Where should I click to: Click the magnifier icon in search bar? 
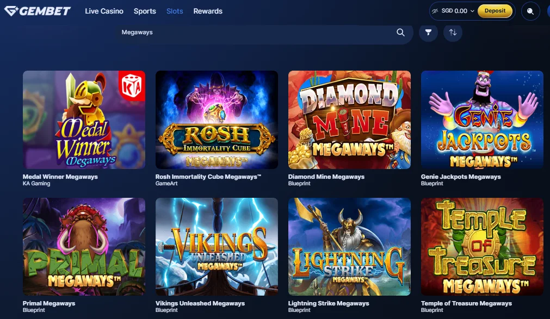tap(400, 32)
